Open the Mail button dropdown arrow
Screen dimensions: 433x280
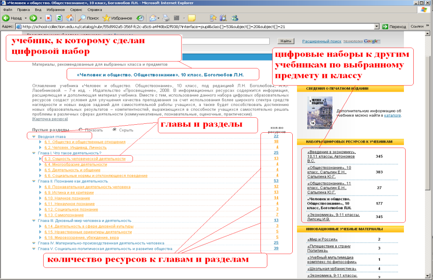pos(158,18)
